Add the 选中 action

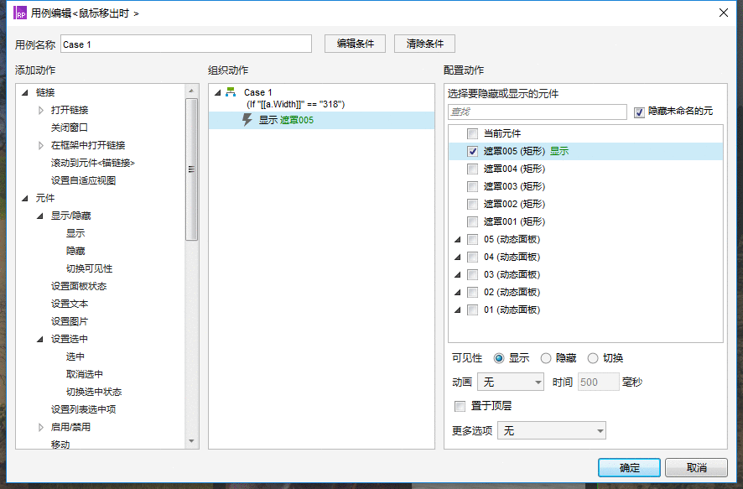coord(75,356)
